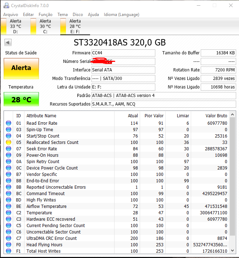
Task: Click the Rotation Rate 7200 RPM field
Action: coord(218,70)
